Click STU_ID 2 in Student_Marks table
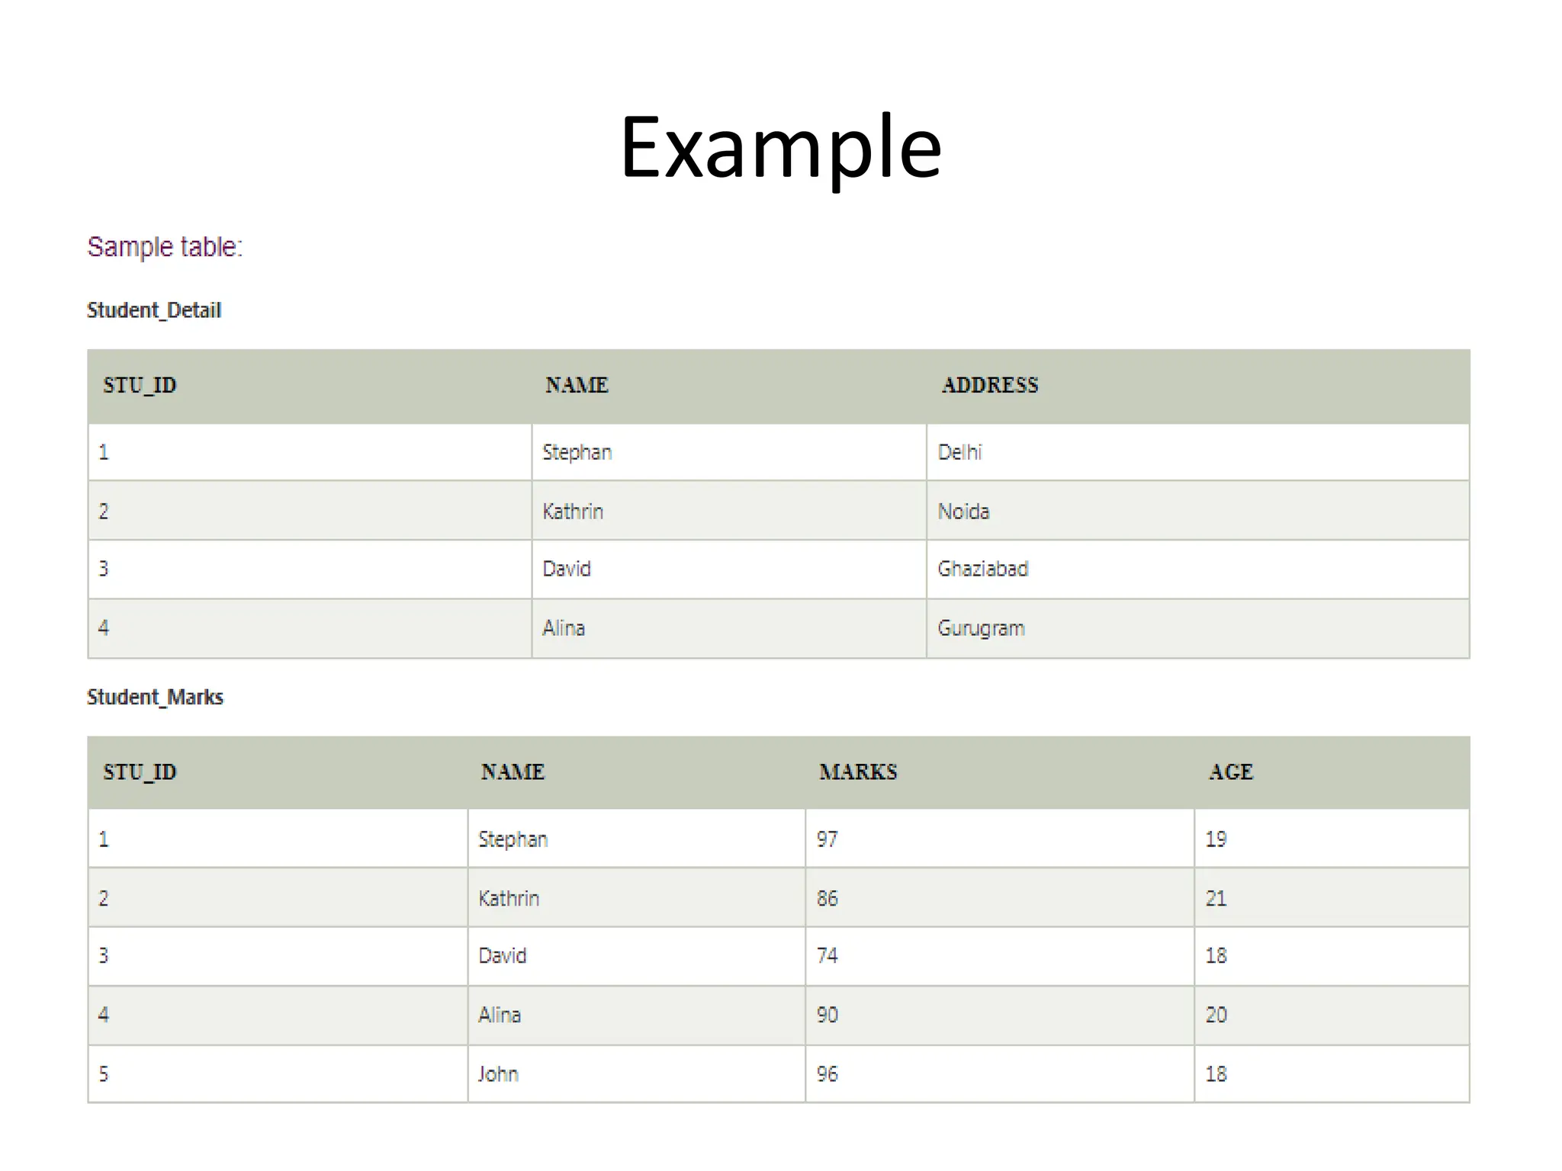 point(104,899)
